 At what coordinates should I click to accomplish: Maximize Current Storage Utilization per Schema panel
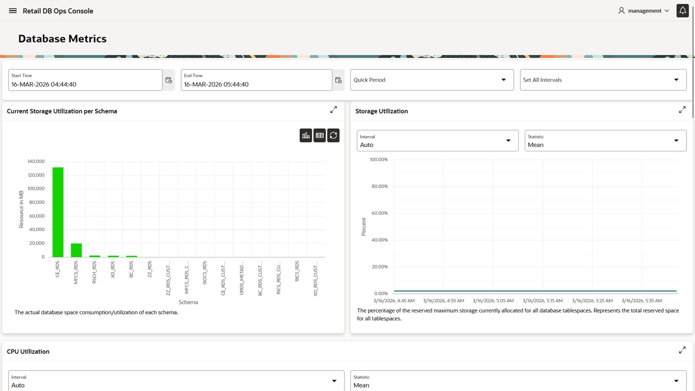click(x=333, y=110)
